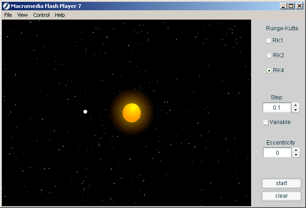Image resolution: width=306 pixels, height=208 pixels.
Task: Click the Step label text
Action: [276, 97]
